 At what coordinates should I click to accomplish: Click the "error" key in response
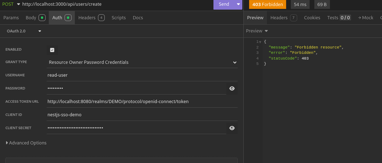pyautogui.click(x=277, y=53)
